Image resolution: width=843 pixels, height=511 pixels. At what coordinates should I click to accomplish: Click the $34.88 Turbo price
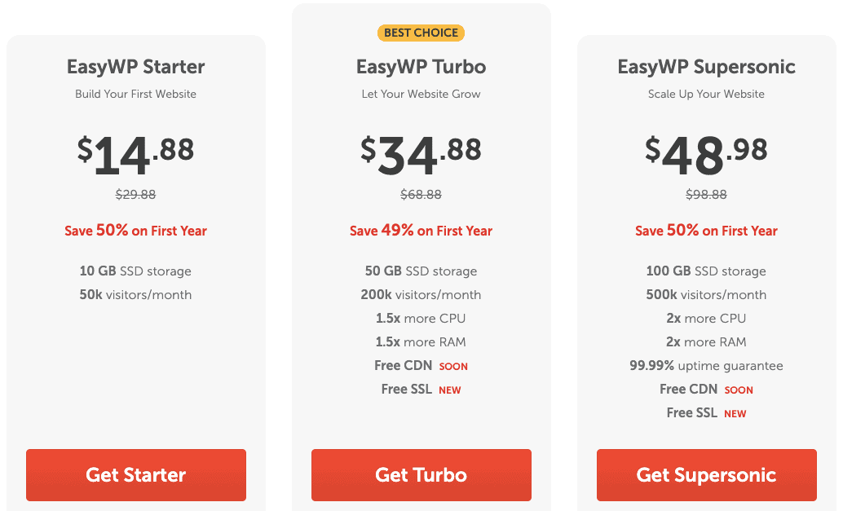(x=421, y=155)
